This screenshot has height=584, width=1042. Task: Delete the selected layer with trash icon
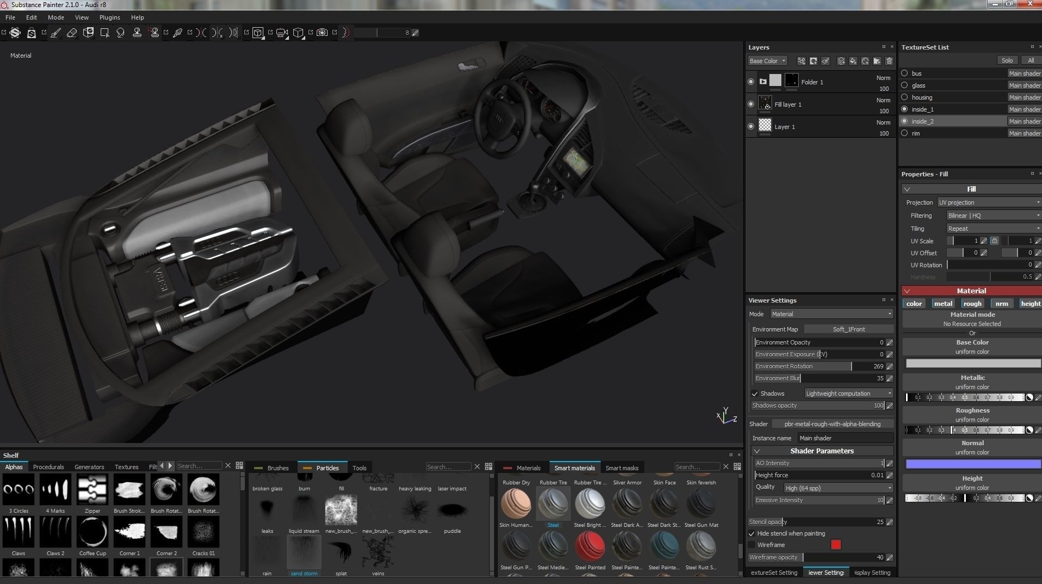889,61
